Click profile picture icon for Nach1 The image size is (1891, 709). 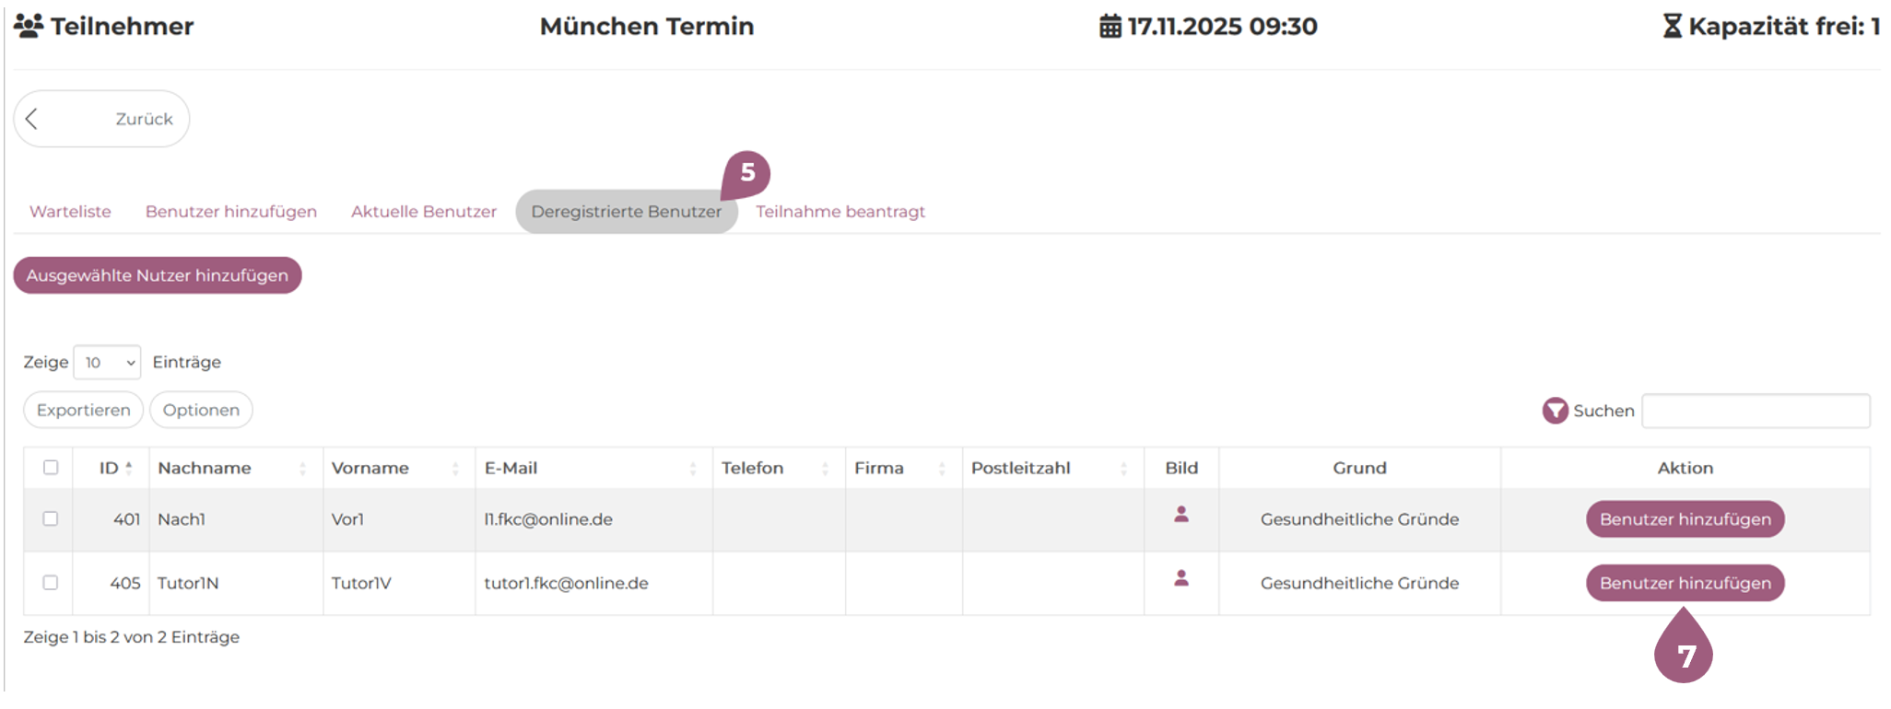point(1180,515)
